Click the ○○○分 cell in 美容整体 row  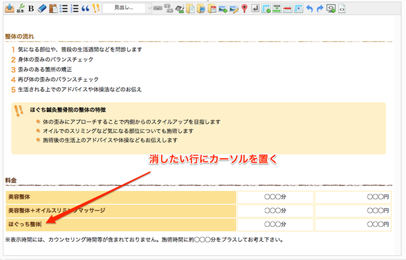click(275, 197)
